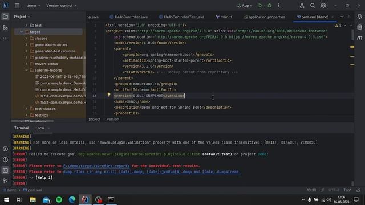Open the Project view selector dropdown
Image resolution: width=365 pixels, height=205 pixels.
click(22, 17)
